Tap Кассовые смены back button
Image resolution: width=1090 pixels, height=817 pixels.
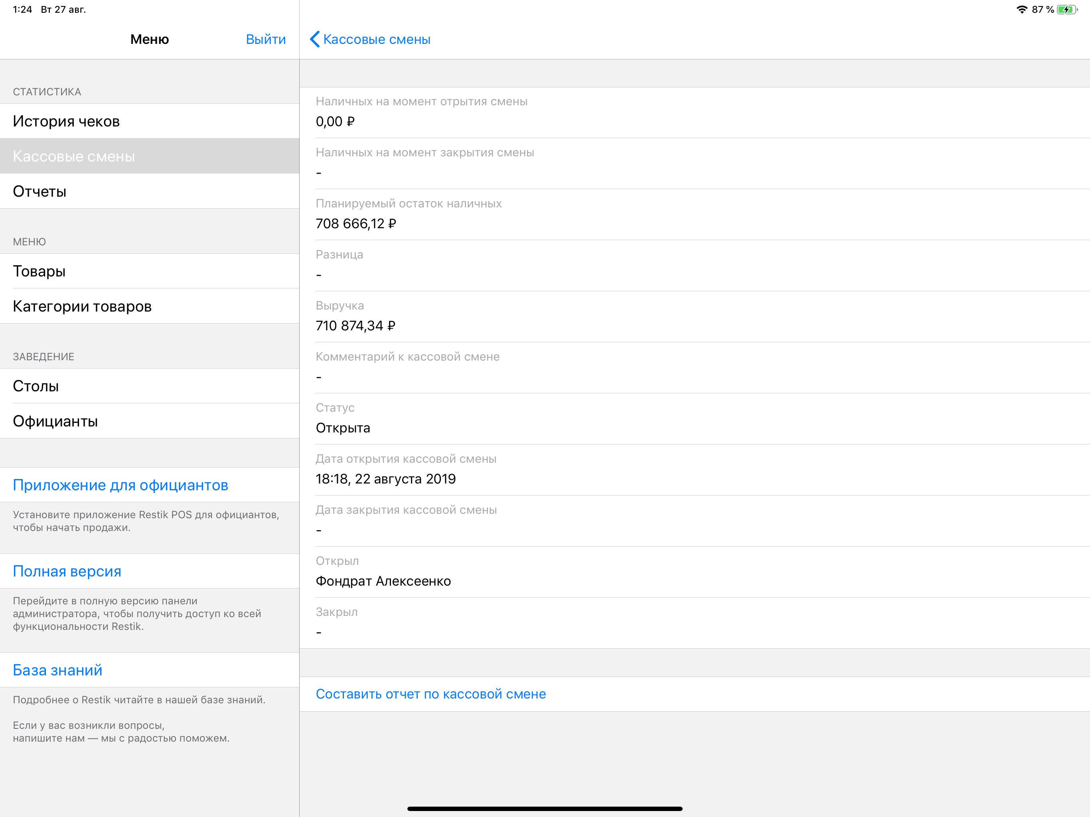tap(377, 39)
